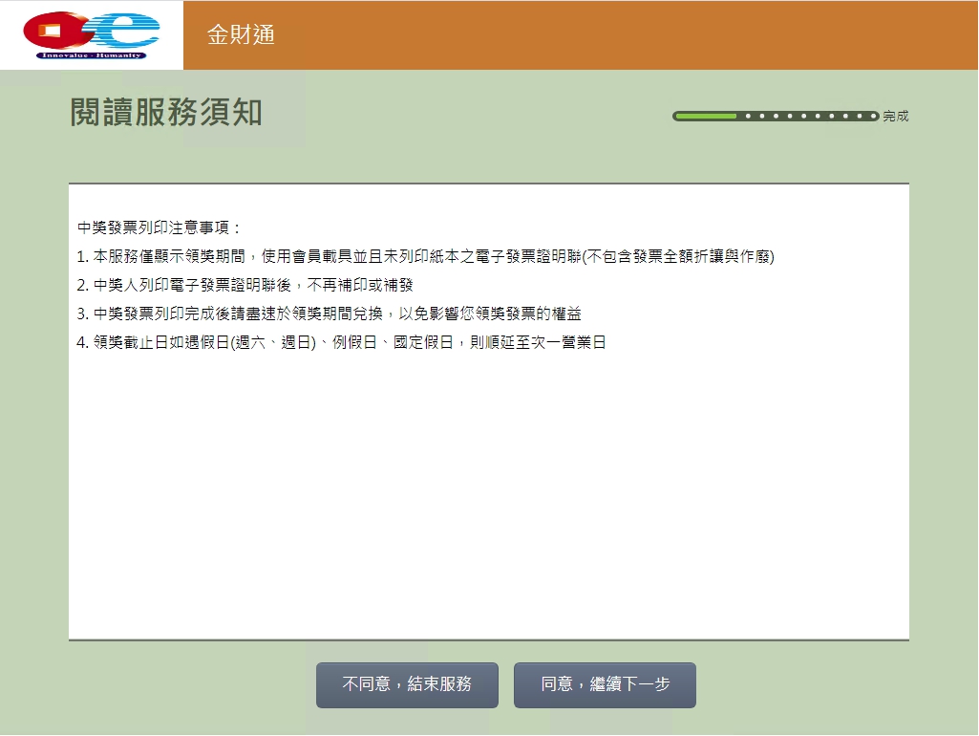Click the 完成 label beside the progress bar
Screen dimensions: 979x736
895,116
